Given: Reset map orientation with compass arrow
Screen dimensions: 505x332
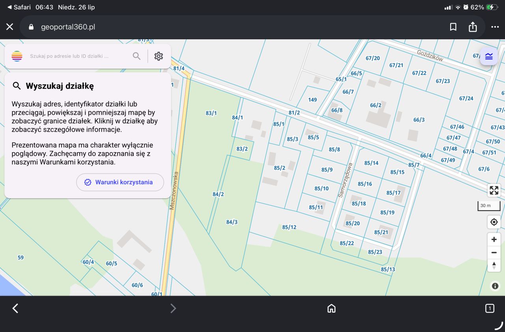Looking at the screenshot, I should point(494,265).
